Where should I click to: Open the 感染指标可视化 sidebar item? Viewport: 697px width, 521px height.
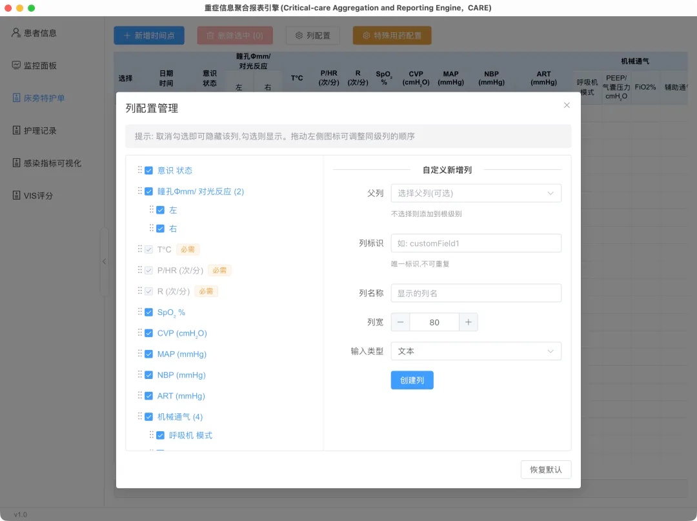pyautogui.click(x=46, y=163)
